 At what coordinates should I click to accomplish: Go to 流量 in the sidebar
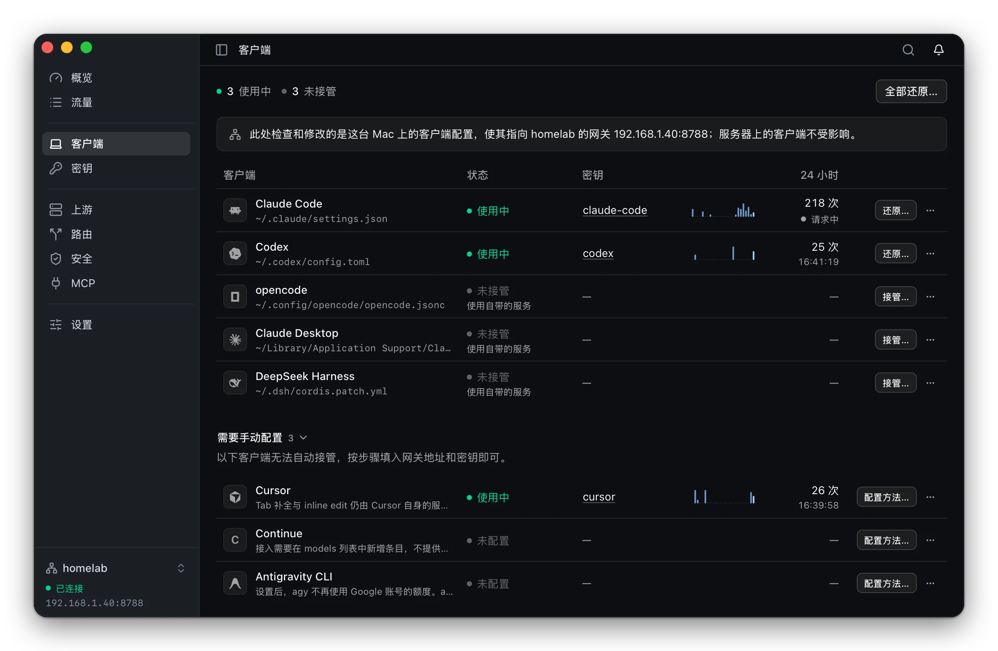click(x=116, y=102)
